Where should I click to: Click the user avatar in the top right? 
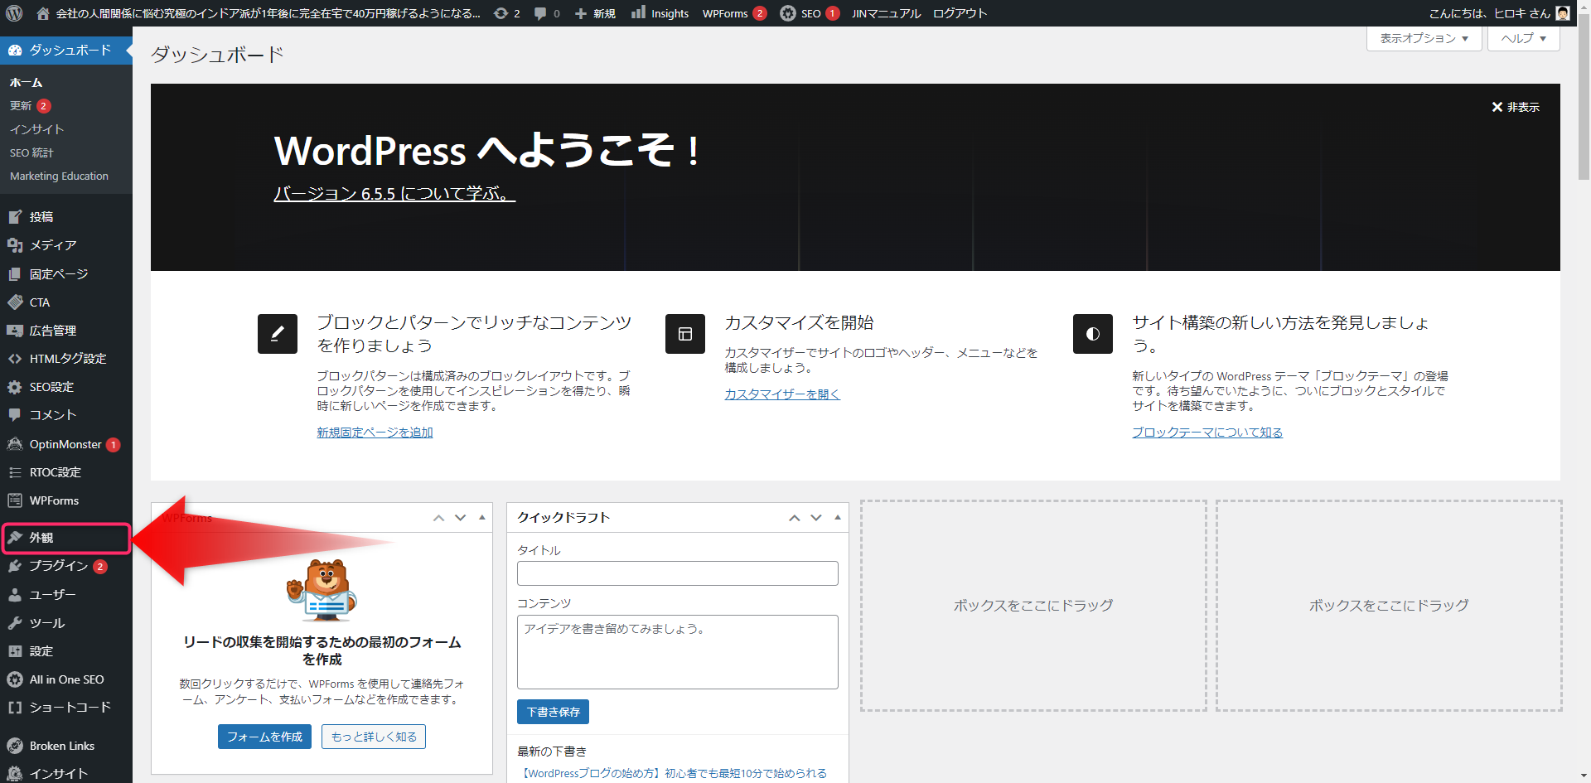(1563, 13)
